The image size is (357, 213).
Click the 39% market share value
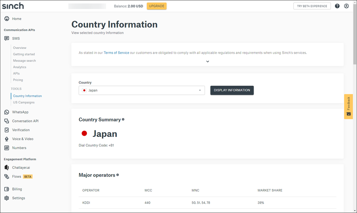tap(261, 203)
